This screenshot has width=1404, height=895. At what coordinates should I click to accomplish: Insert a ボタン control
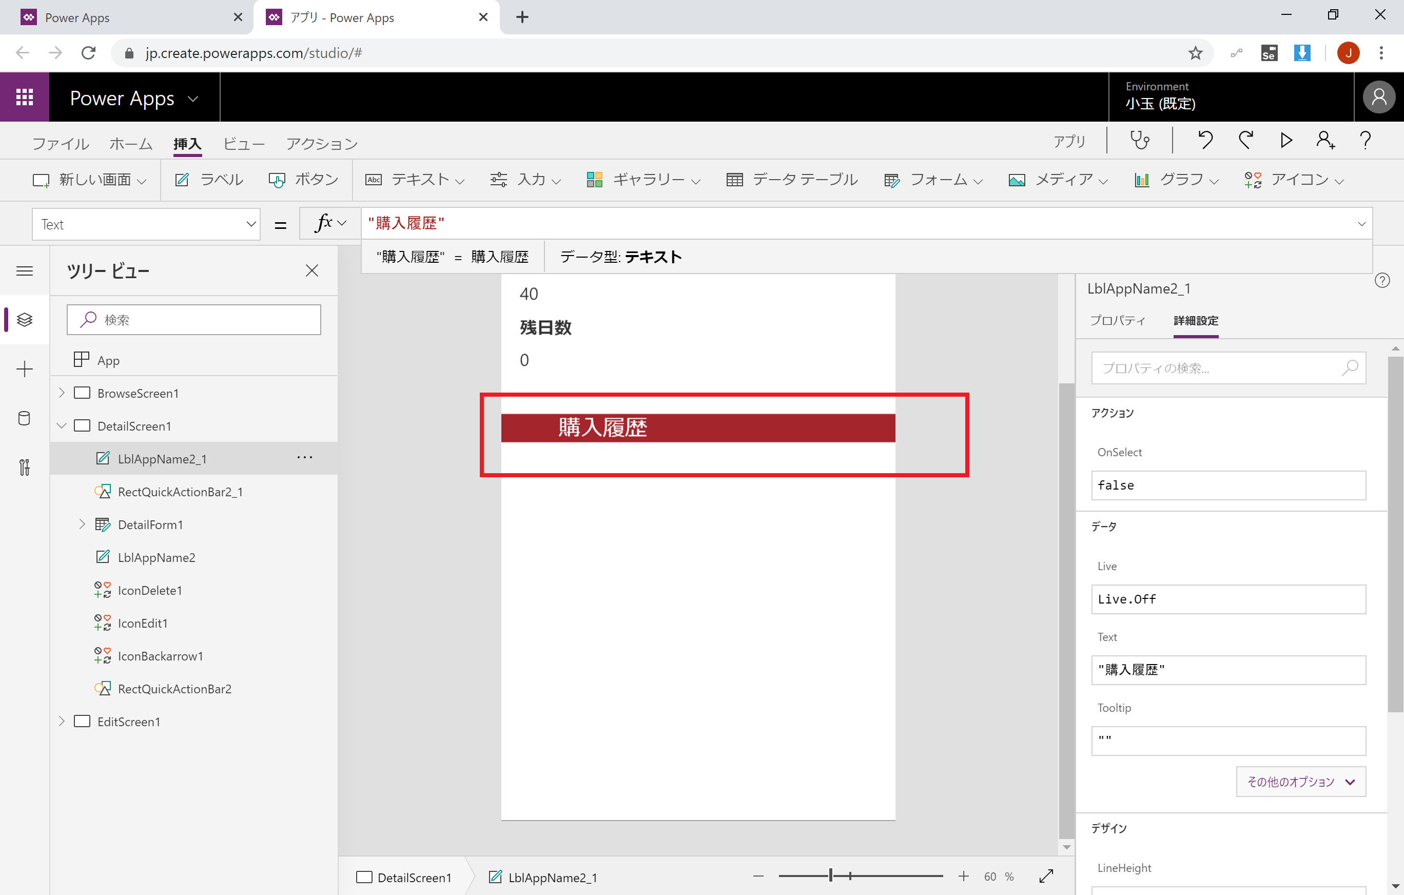click(304, 180)
